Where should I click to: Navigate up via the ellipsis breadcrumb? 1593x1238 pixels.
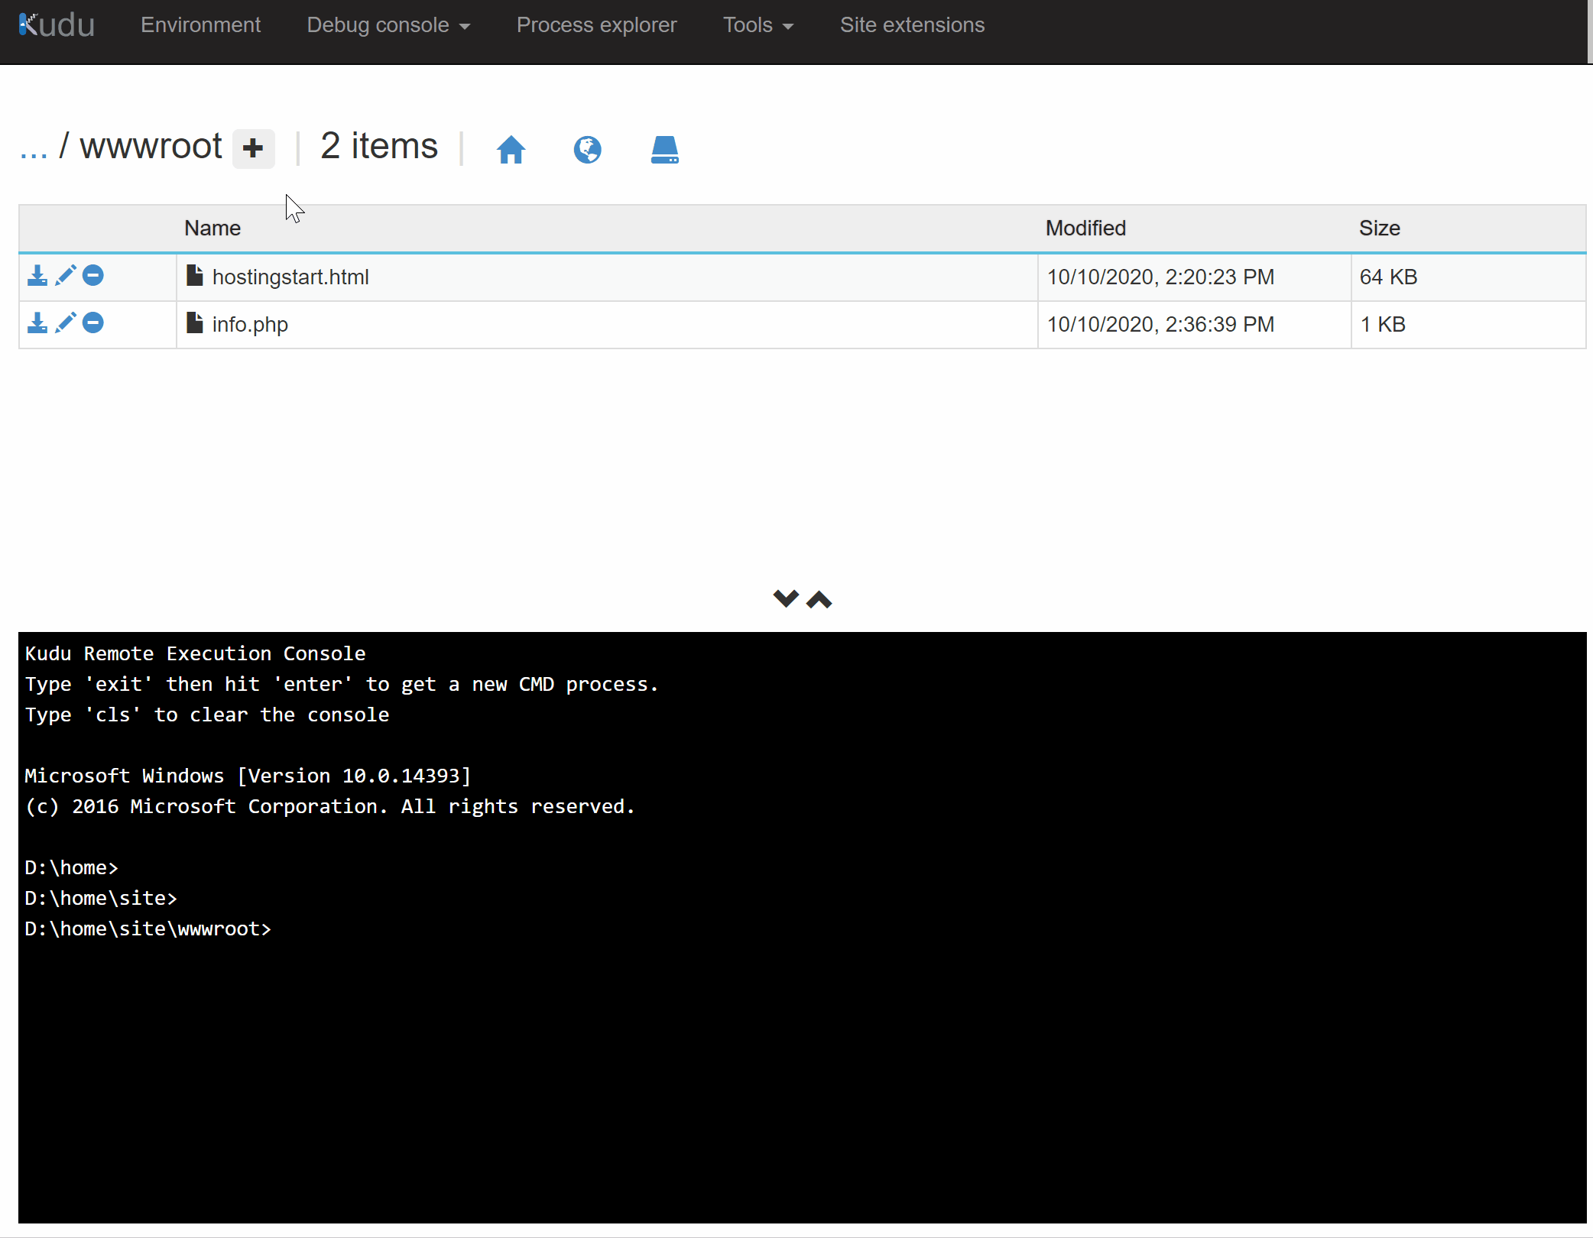34,147
